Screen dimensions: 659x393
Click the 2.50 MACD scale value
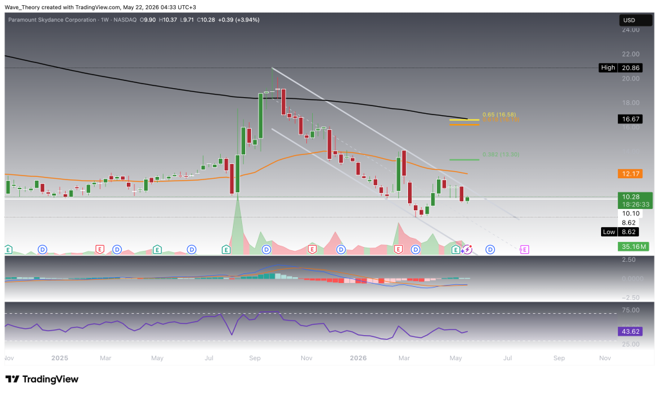coord(628,259)
